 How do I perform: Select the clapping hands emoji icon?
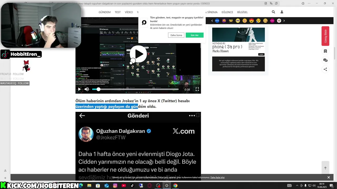pos(245,21)
